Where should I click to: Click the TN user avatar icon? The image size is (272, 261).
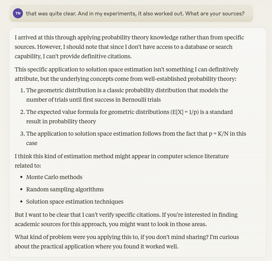tap(18, 13)
